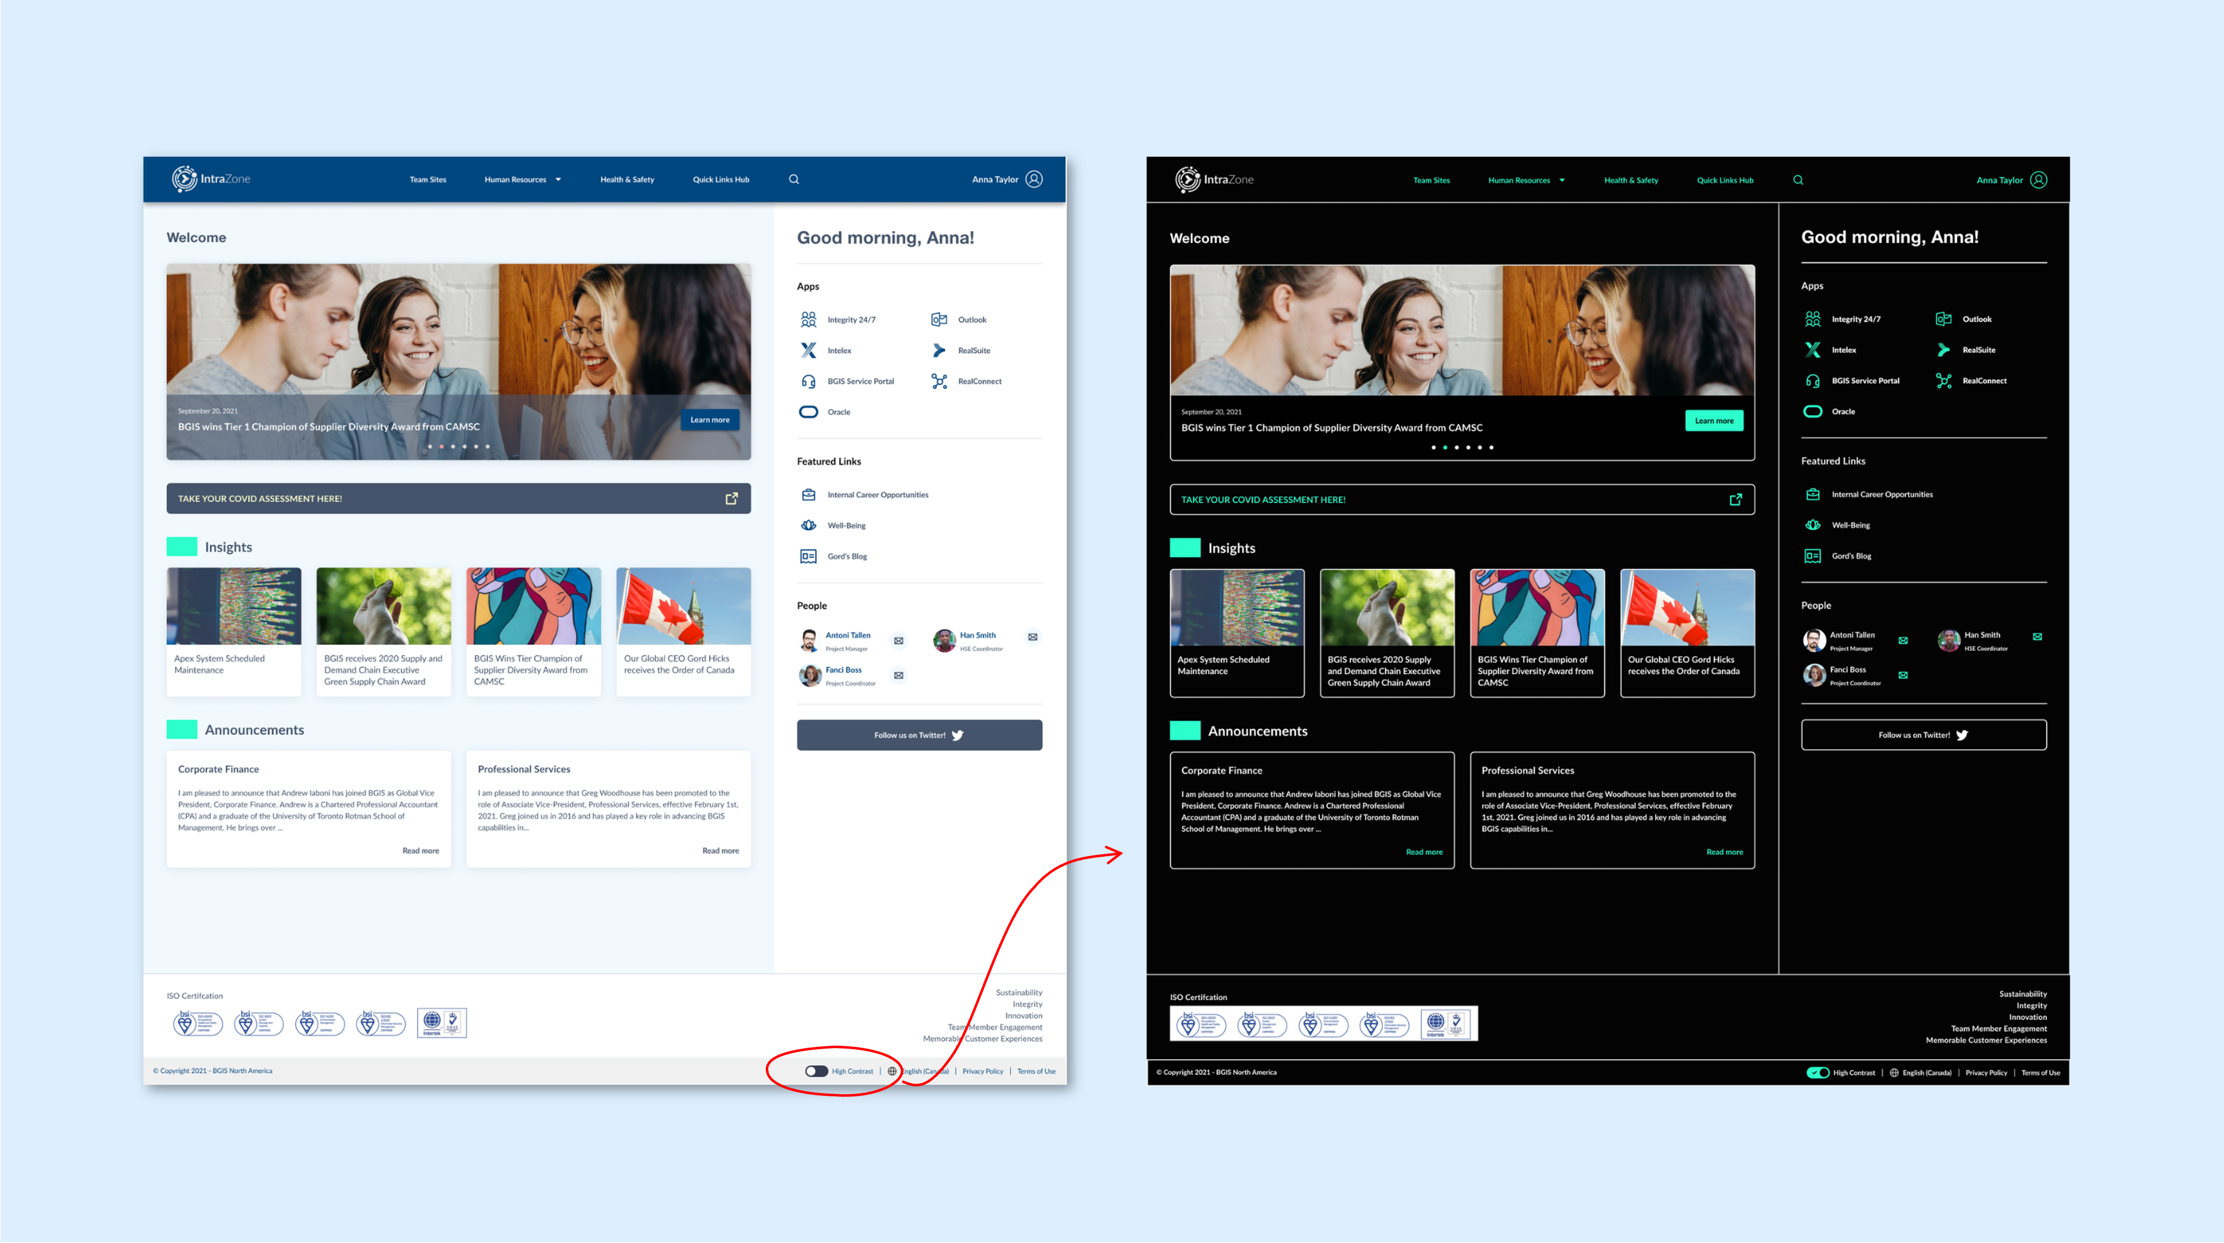Open Outlook app icon in dark mode
Image resolution: width=2224 pixels, height=1243 pixels.
click(1943, 318)
